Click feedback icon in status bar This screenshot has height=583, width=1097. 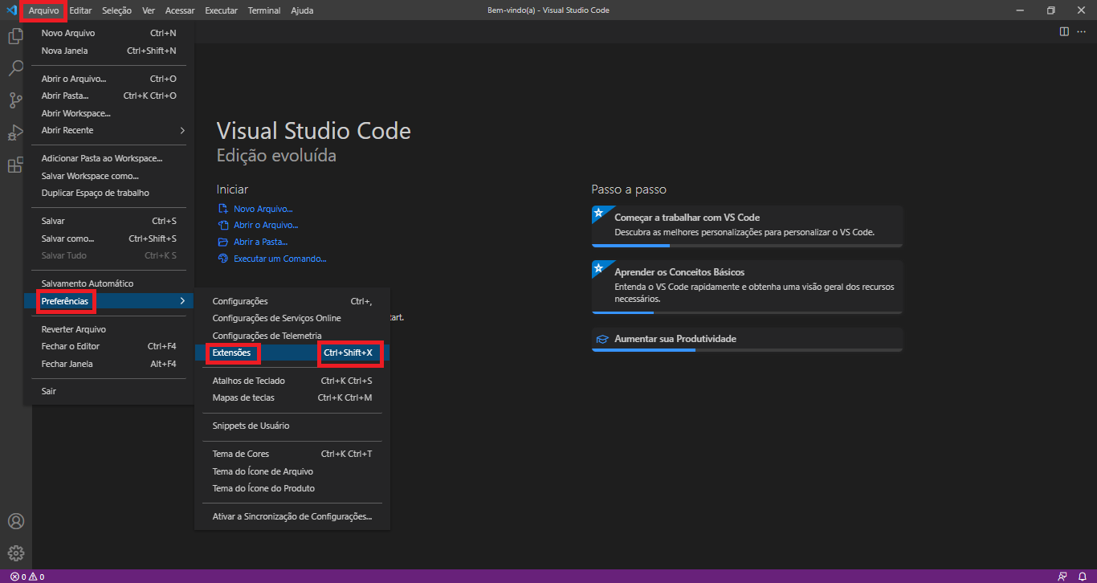(x=1062, y=577)
